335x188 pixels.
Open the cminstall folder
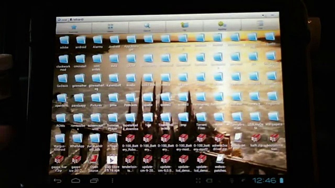(80, 61)
